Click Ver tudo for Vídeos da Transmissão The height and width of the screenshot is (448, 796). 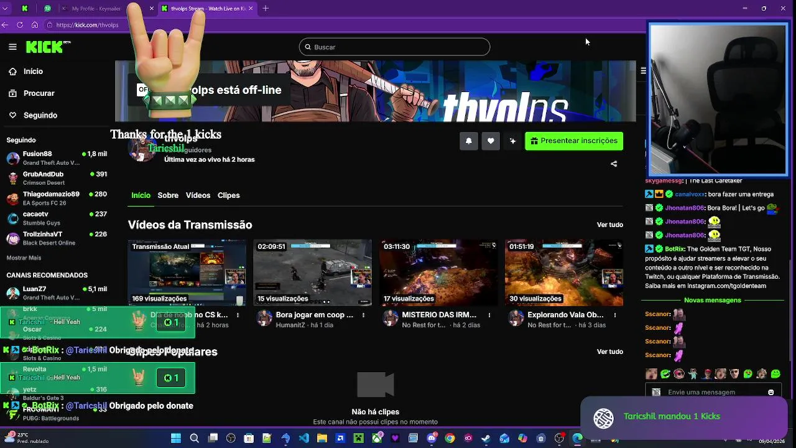coord(609,225)
